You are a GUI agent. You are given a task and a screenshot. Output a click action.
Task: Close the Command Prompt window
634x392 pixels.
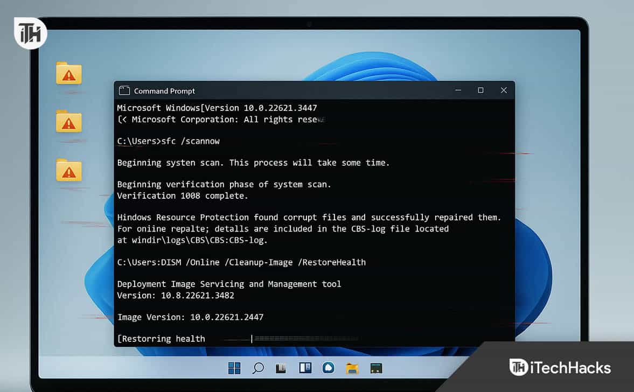pos(504,90)
